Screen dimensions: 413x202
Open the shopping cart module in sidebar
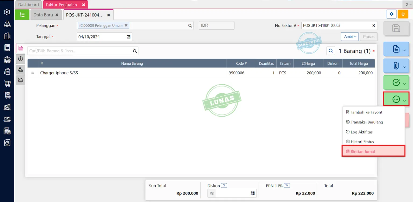7,83
